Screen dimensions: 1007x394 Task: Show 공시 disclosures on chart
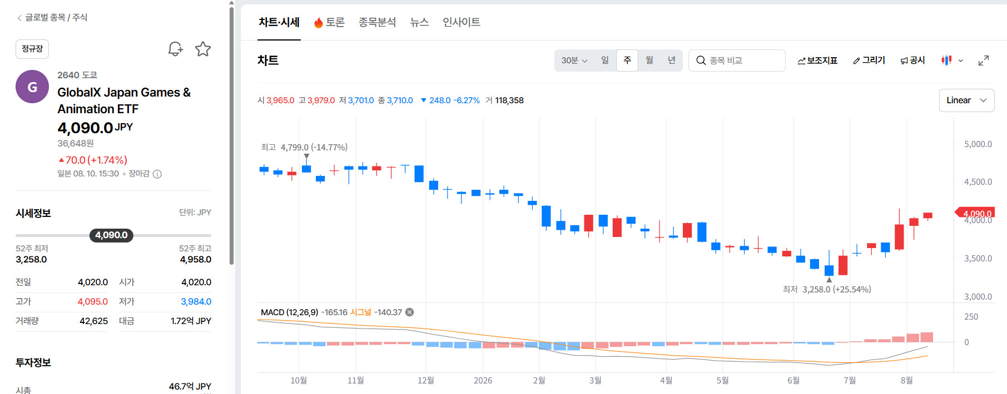912,60
